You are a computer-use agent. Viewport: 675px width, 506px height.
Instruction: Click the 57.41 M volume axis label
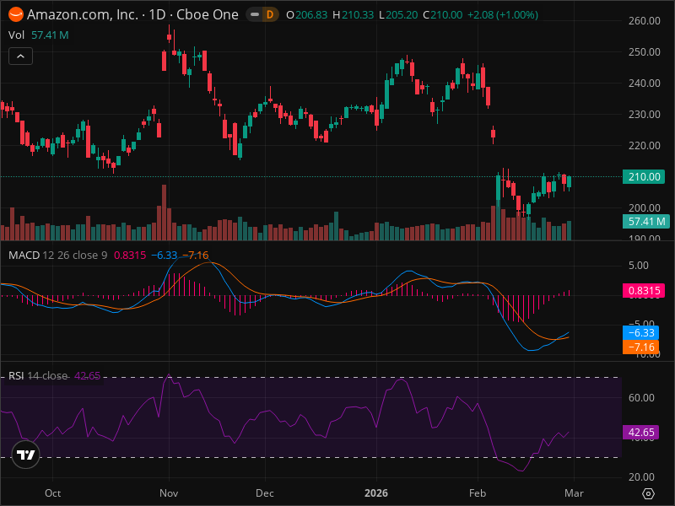[645, 222]
